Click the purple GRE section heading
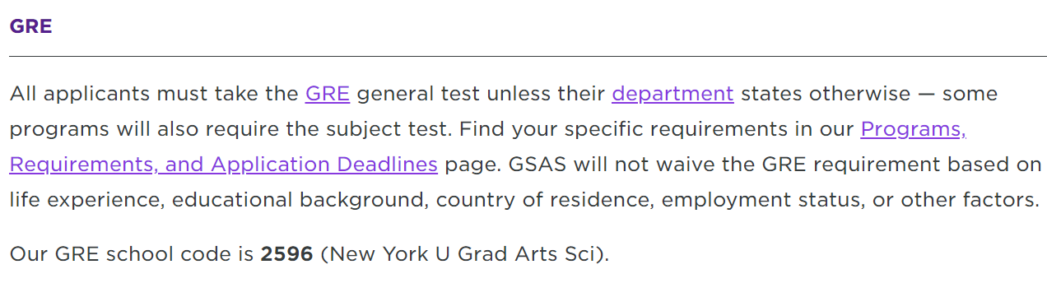 (30, 26)
